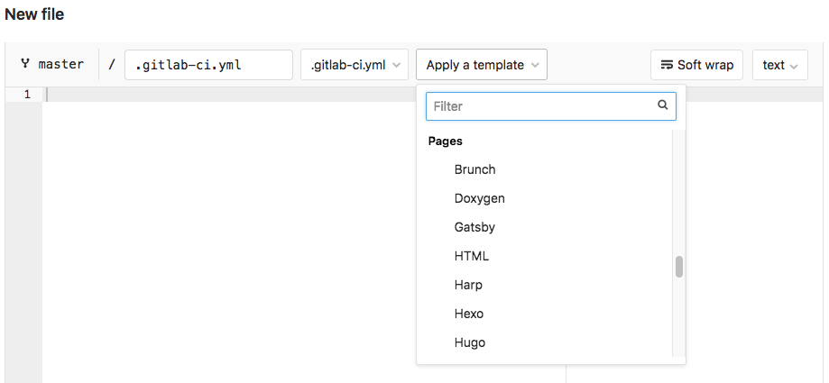Click the template list scrollbar thumb
The image size is (829, 383).
click(679, 267)
